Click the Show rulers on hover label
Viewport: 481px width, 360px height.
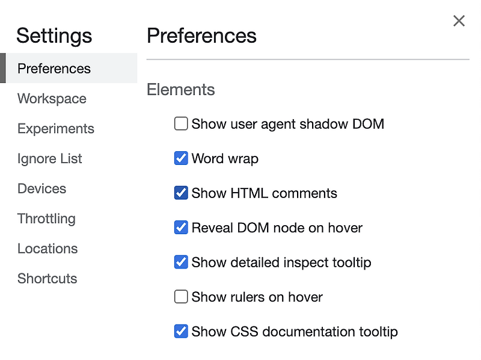257,297
